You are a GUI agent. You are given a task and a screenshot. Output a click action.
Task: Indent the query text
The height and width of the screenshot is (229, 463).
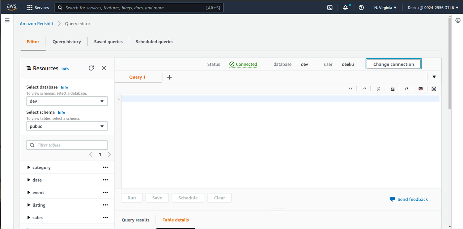click(392, 89)
